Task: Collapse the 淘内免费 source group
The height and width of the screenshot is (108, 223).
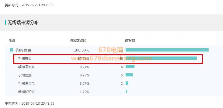Action: point(12,50)
